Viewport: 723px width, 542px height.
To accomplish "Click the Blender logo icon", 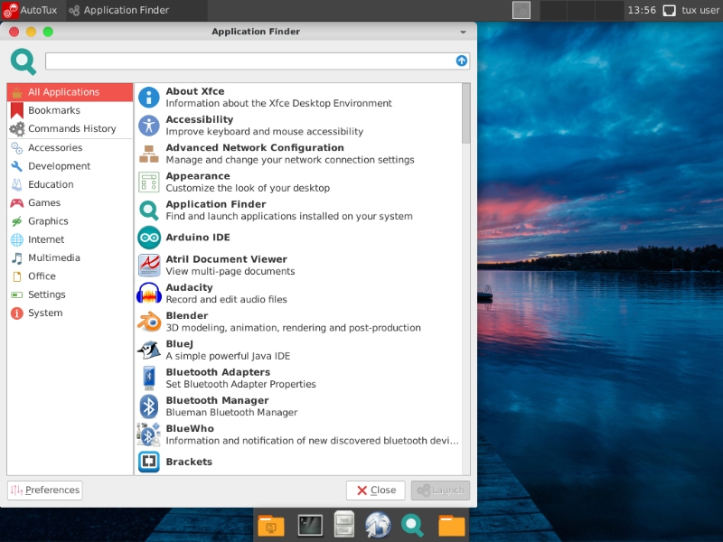I will pos(149,322).
